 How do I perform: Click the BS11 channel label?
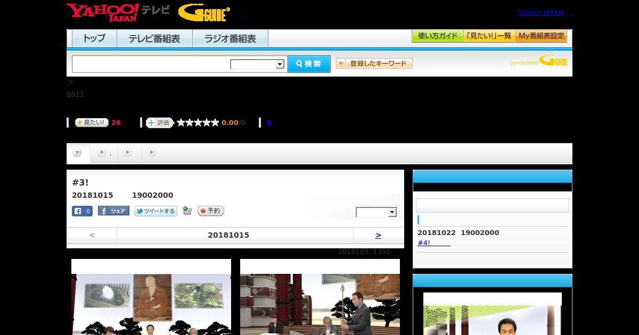coord(75,95)
